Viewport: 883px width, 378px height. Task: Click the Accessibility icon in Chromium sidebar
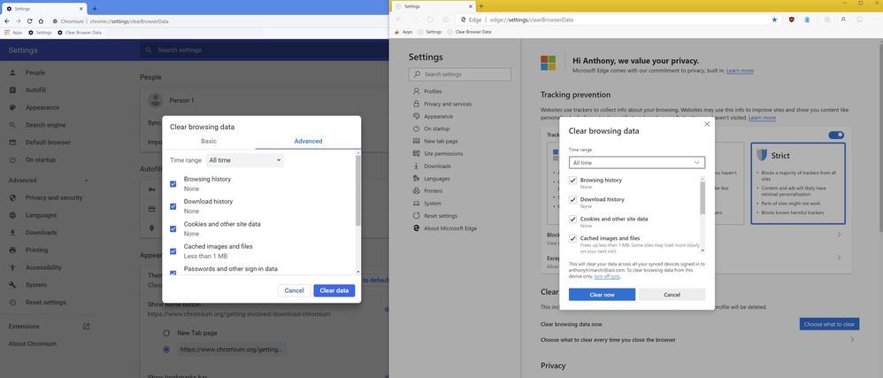12,267
